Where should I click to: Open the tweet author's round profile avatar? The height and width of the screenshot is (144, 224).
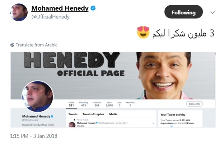[19, 12]
